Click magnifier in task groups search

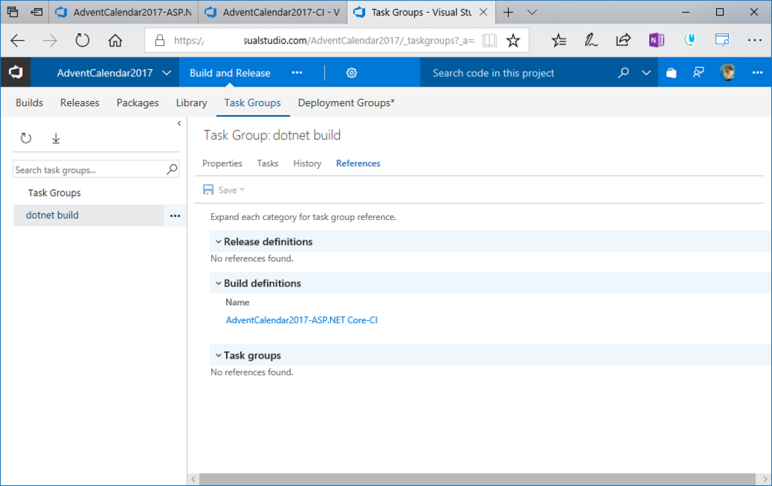pos(172,170)
